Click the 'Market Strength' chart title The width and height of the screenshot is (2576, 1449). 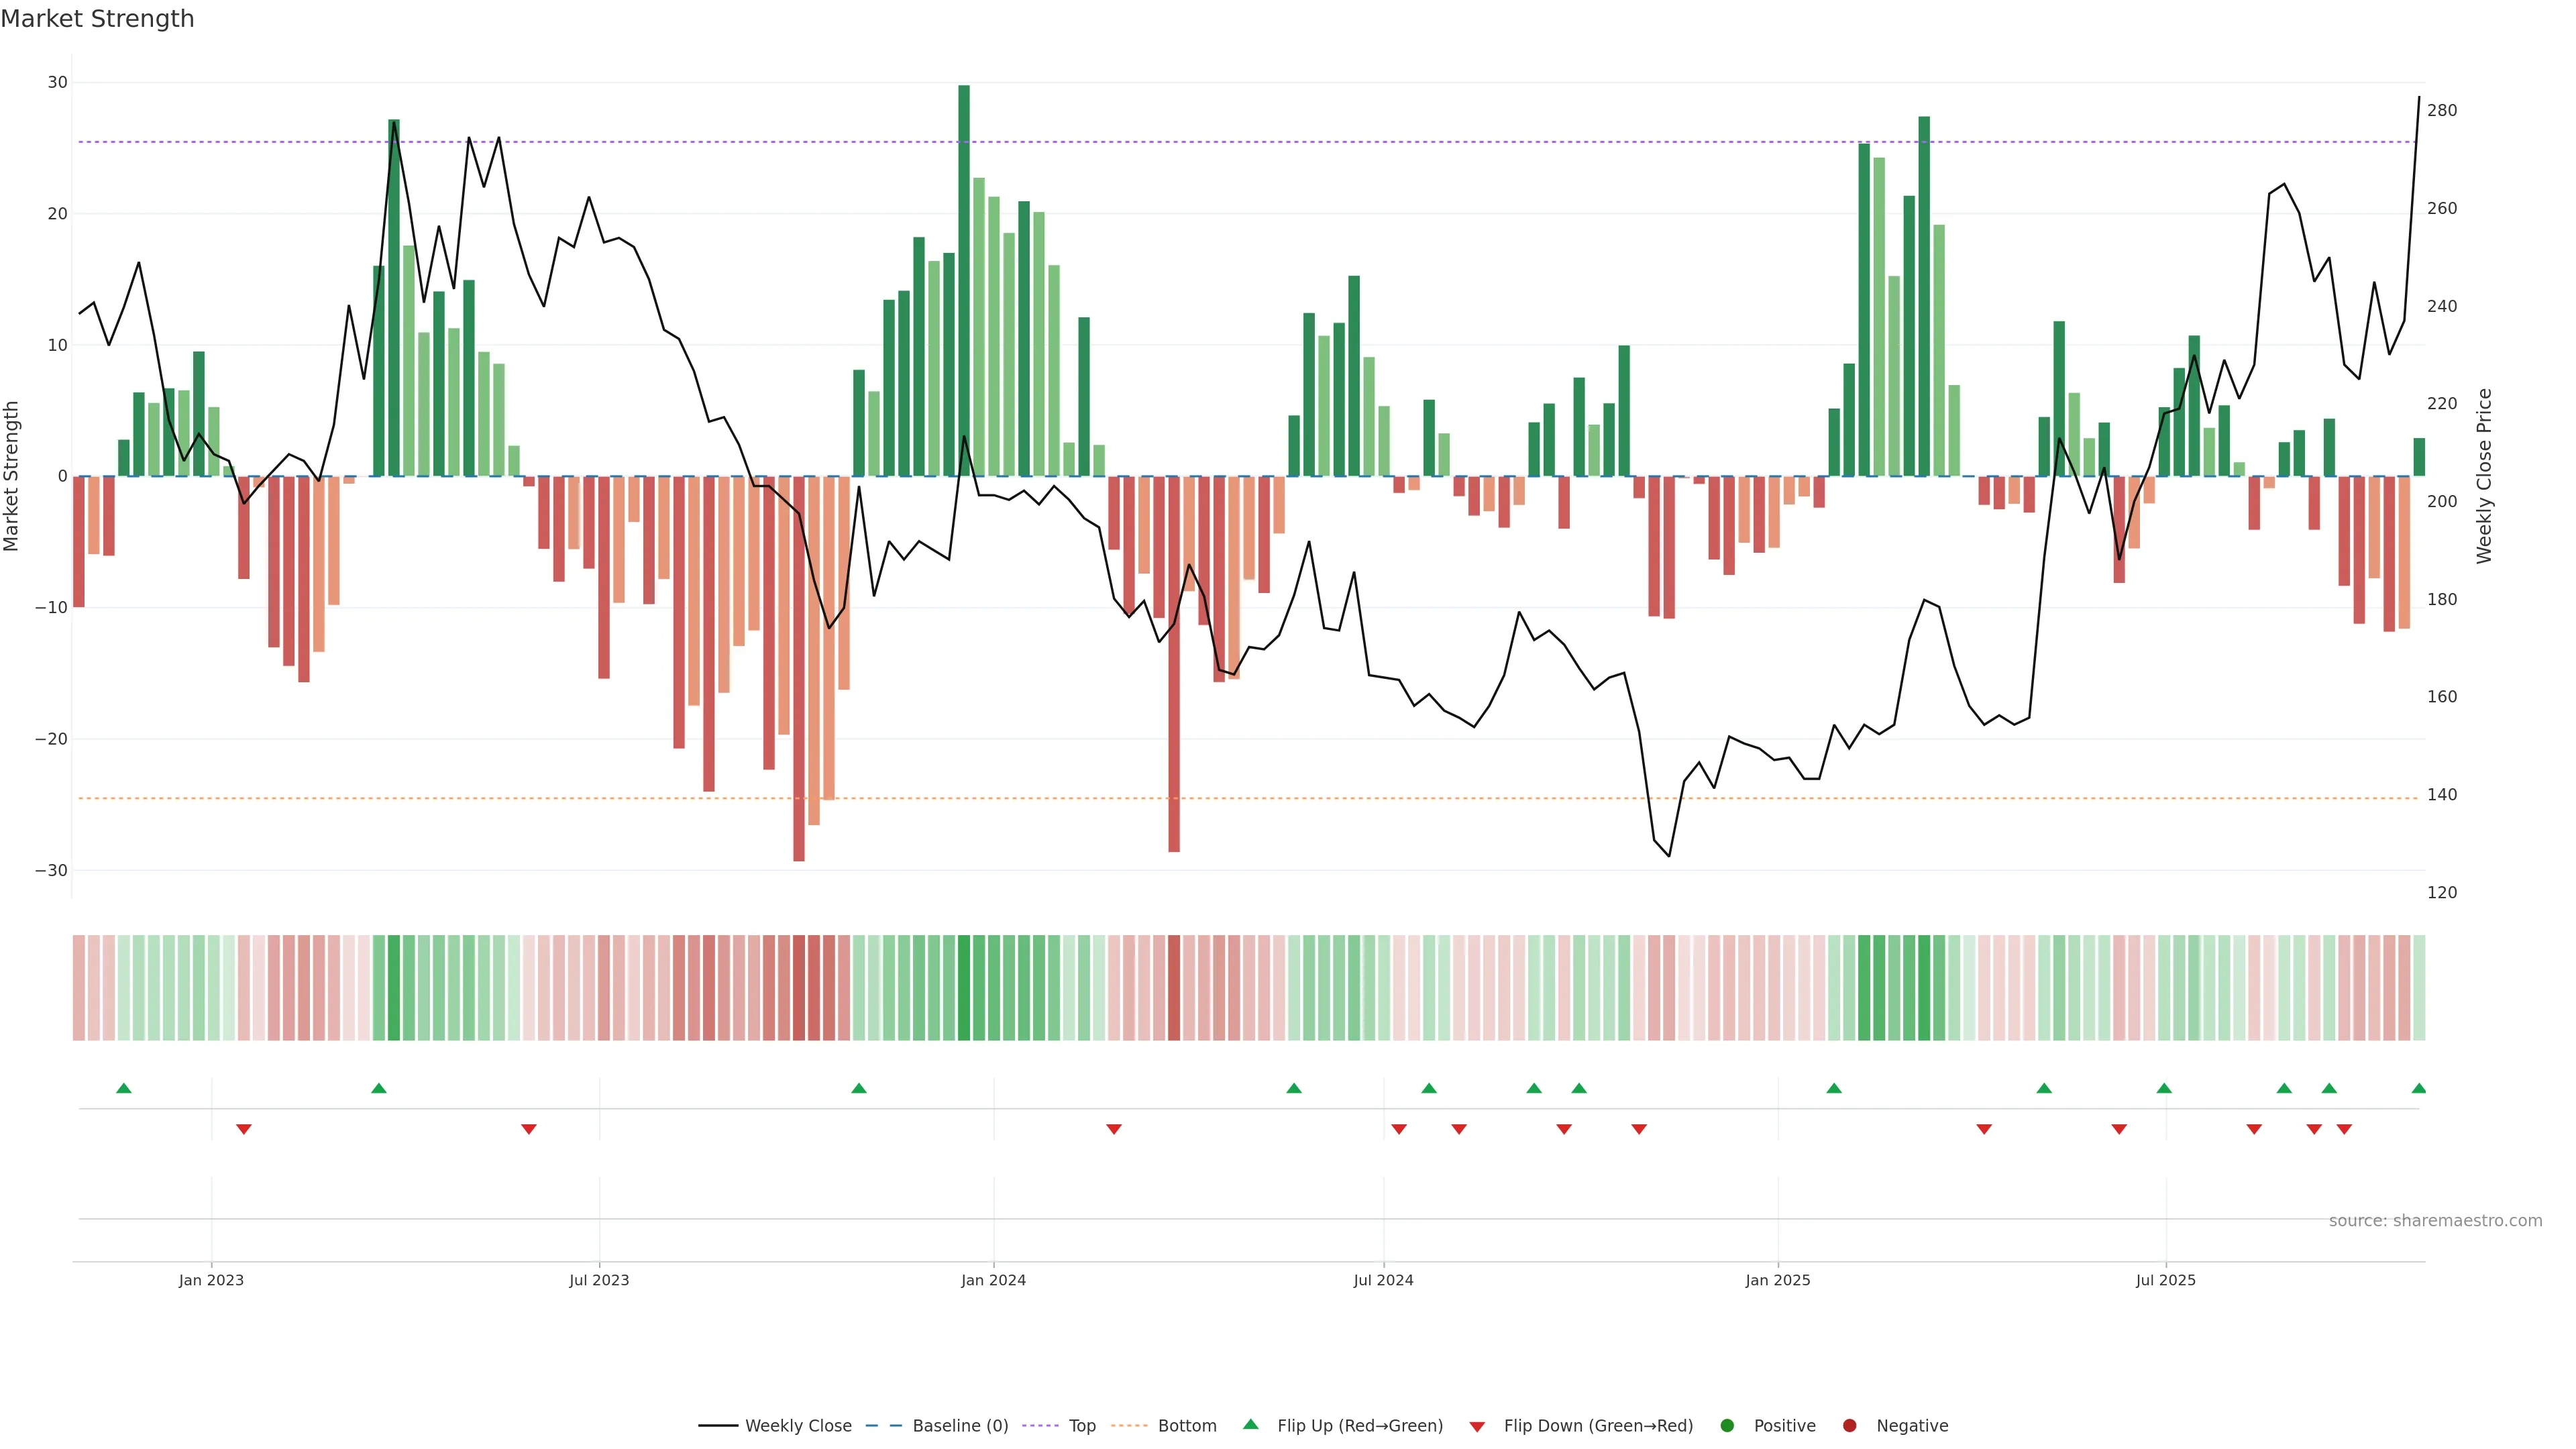point(97,18)
